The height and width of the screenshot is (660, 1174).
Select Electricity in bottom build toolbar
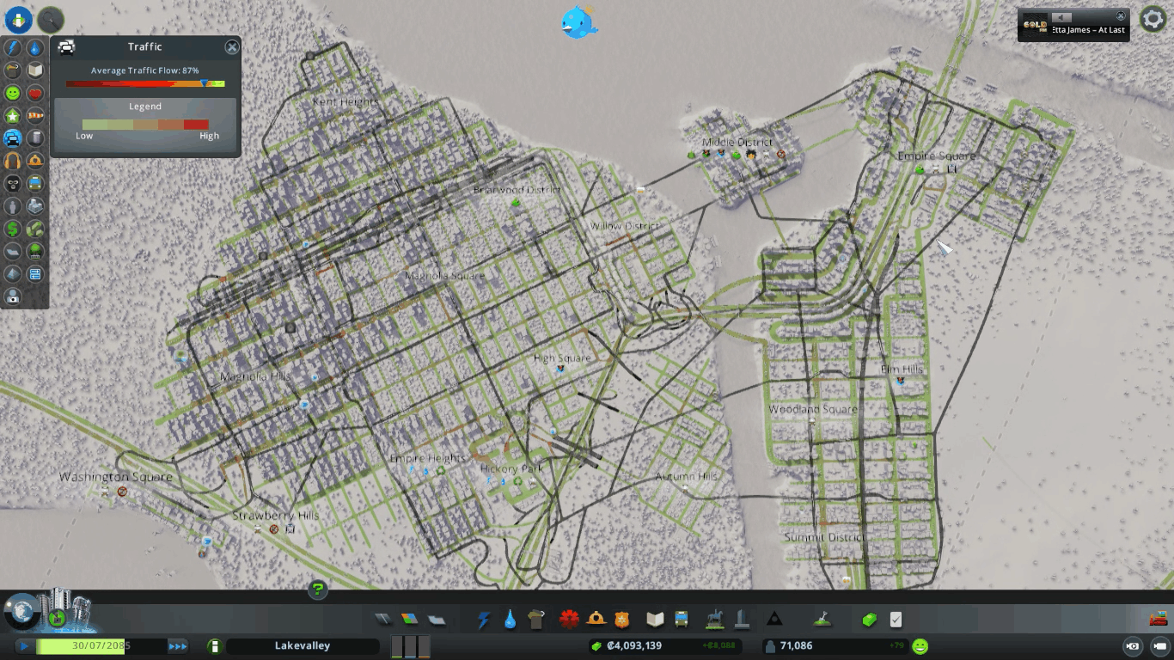pyautogui.click(x=483, y=619)
